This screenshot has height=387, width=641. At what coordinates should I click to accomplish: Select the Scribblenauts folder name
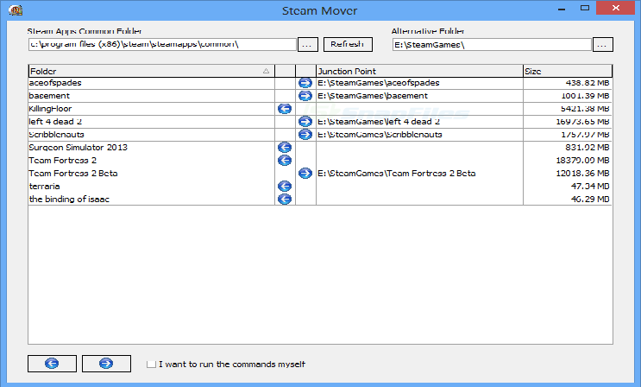(56, 135)
